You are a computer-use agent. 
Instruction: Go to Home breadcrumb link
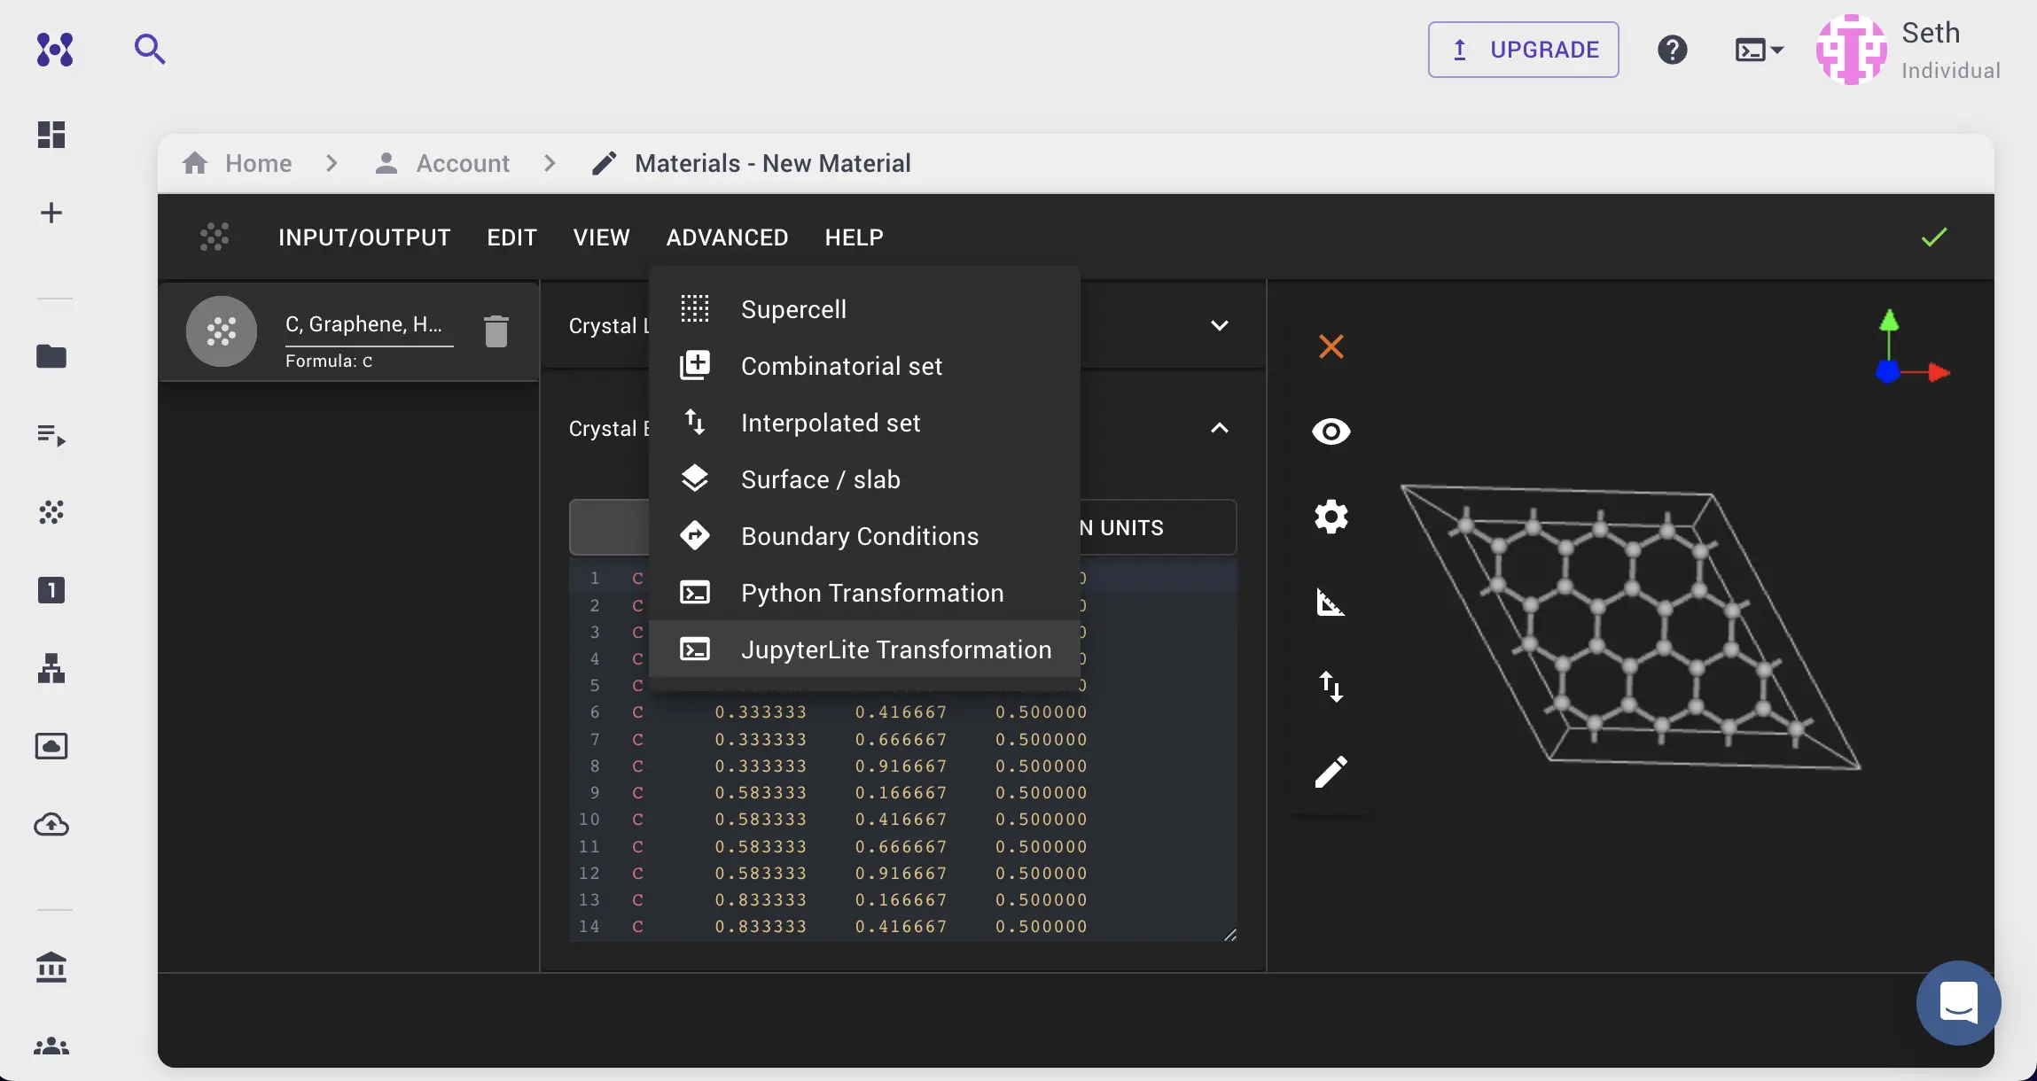tap(257, 163)
